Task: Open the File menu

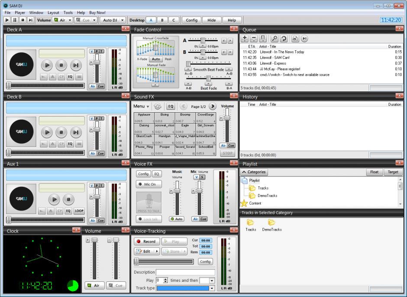Action: tap(7, 13)
